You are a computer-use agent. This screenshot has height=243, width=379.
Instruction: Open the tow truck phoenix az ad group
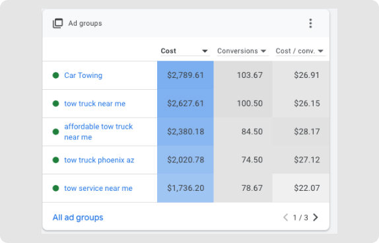coord(99,160)
